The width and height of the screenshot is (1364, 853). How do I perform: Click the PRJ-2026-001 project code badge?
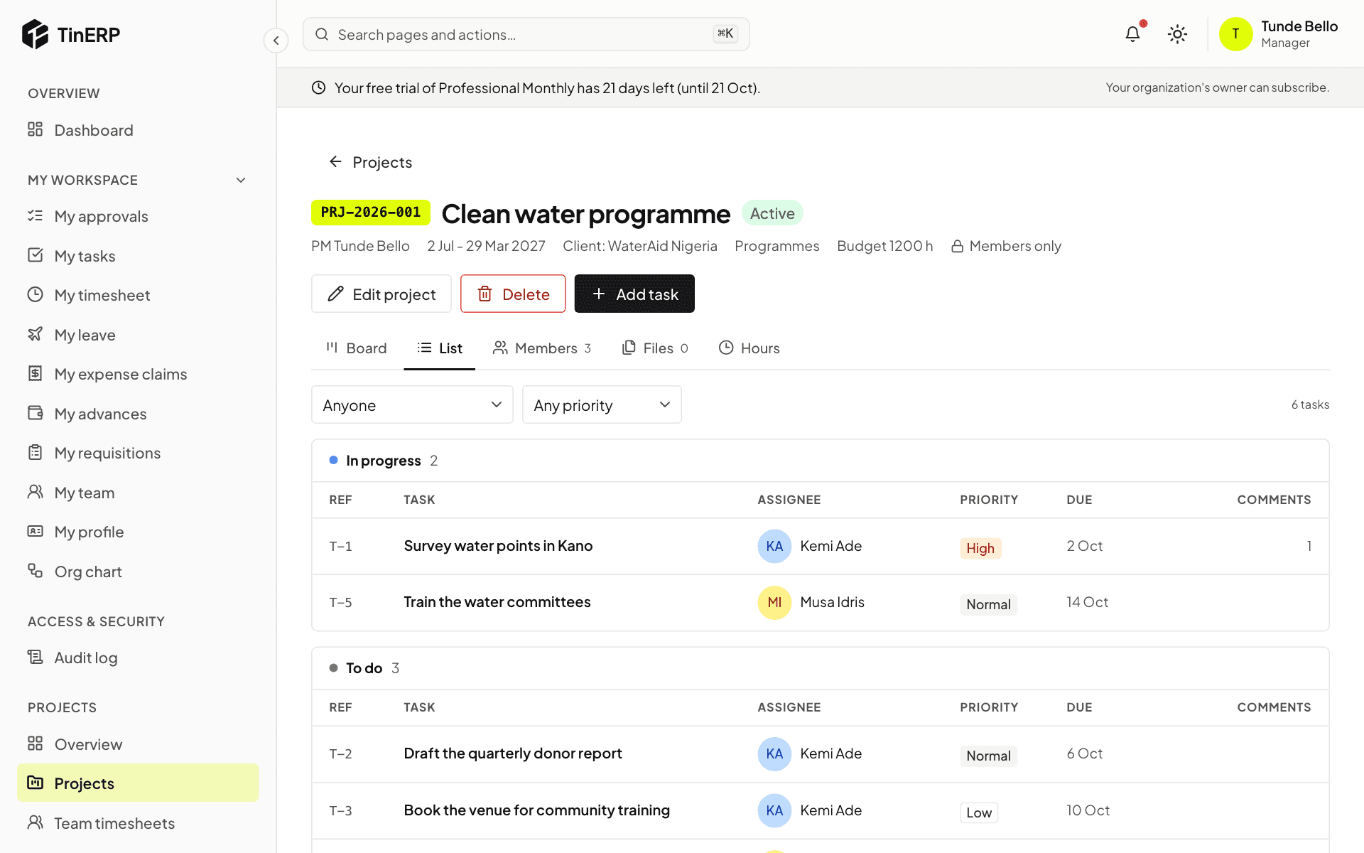click(x=371, y=213)
